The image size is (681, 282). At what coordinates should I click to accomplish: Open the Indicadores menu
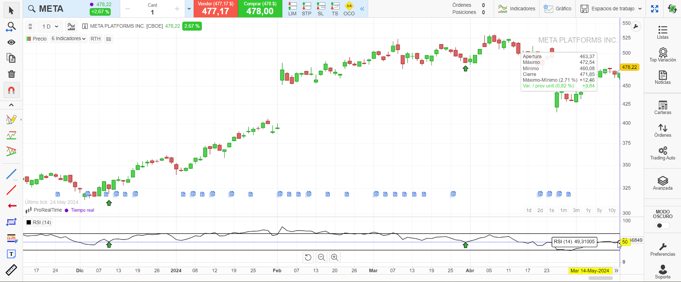(516, 9)
